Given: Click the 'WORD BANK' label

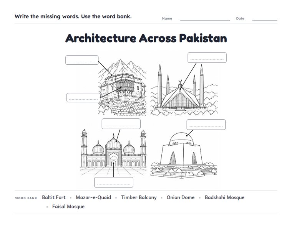Looking at the screenshot, I should point(26,198).
